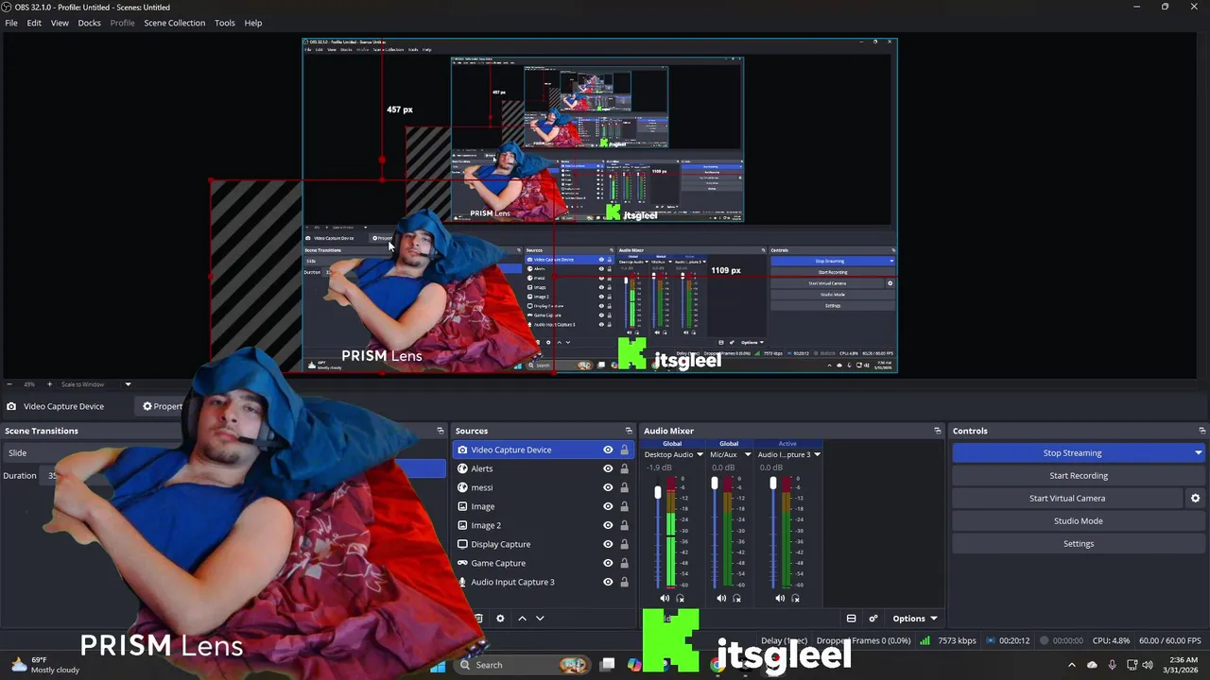Enter Studio Mode

(x=1079, y=521)
